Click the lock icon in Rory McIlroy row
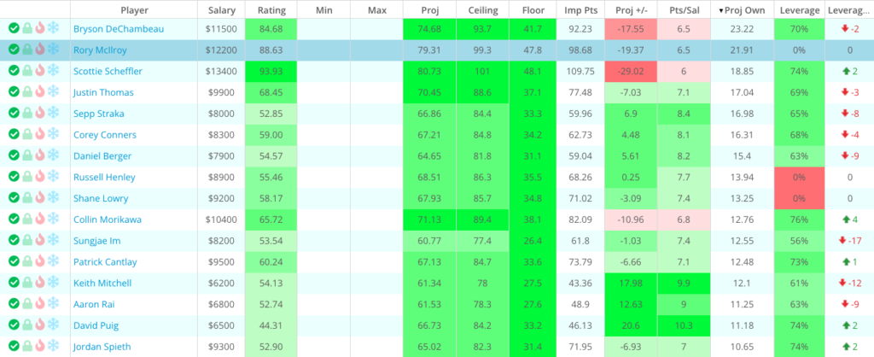The height and width of the screenshot is (357, 874). (x=27, y=50)
